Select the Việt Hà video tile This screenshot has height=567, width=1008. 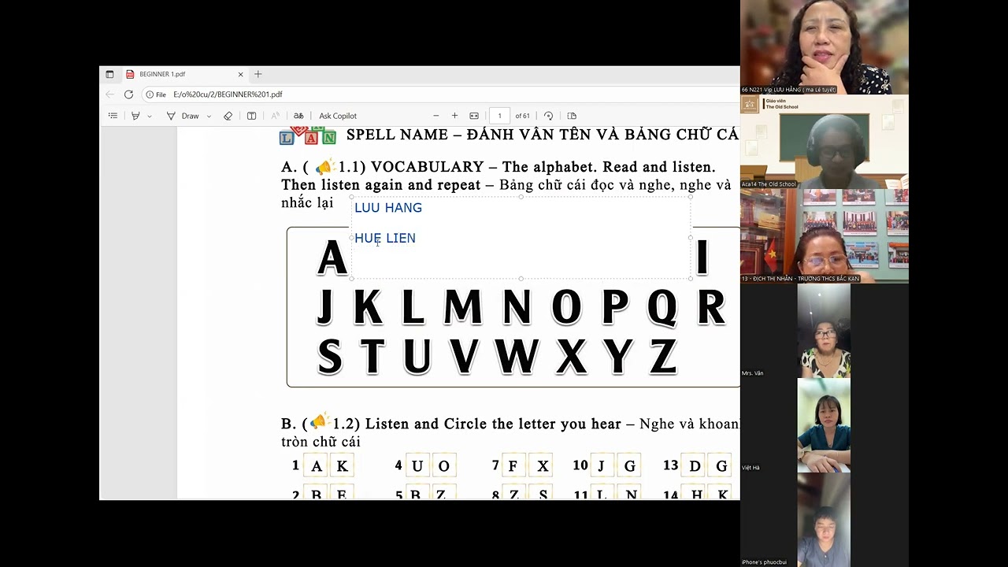pyautogui.click(x=825, y=425)
